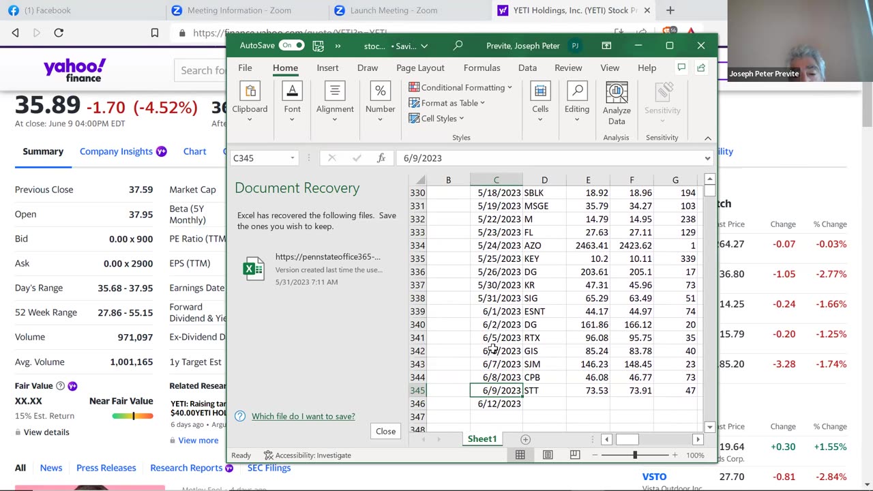The image size is (873, 491).
Task: Click the PJ account avatar
Action: [x=575, y=46]
